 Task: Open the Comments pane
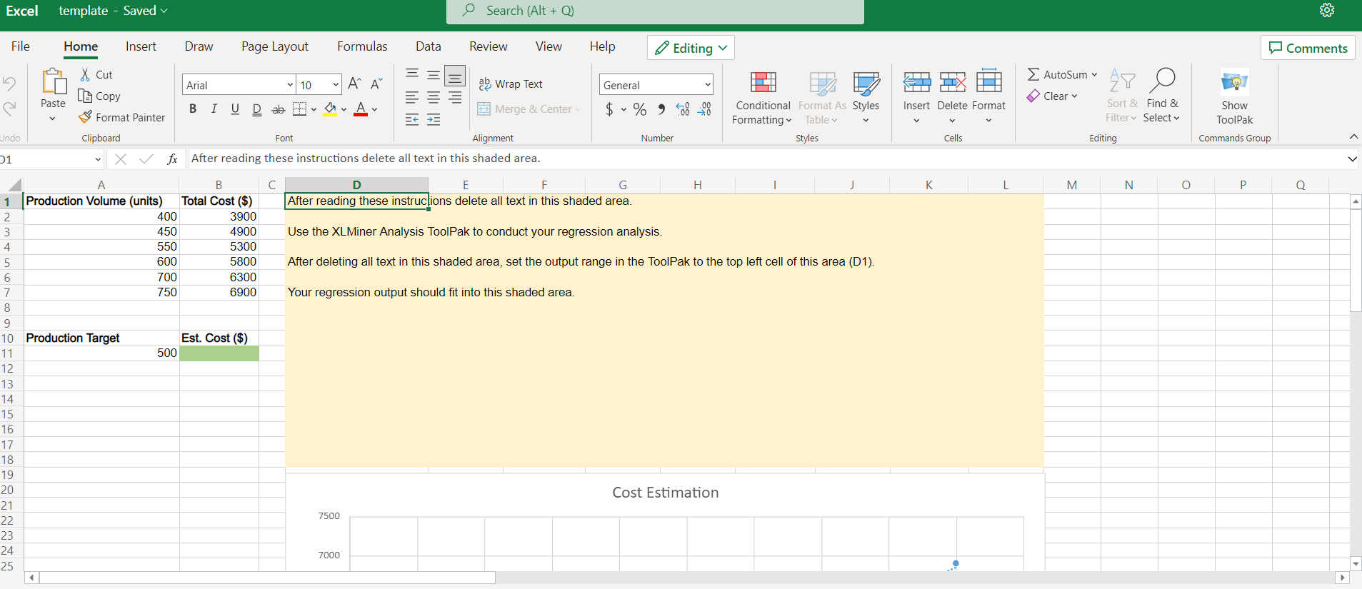coord(1308,48)
